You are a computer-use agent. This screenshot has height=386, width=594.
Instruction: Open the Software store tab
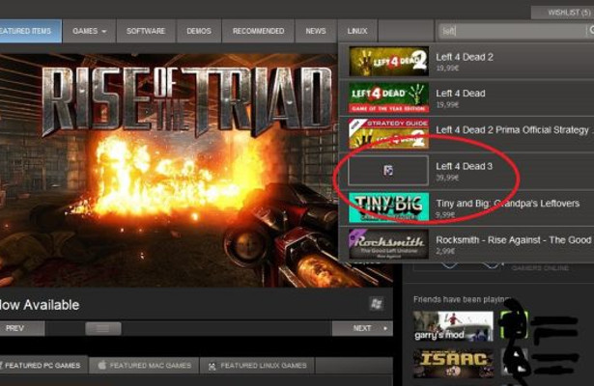pos(146,31)
